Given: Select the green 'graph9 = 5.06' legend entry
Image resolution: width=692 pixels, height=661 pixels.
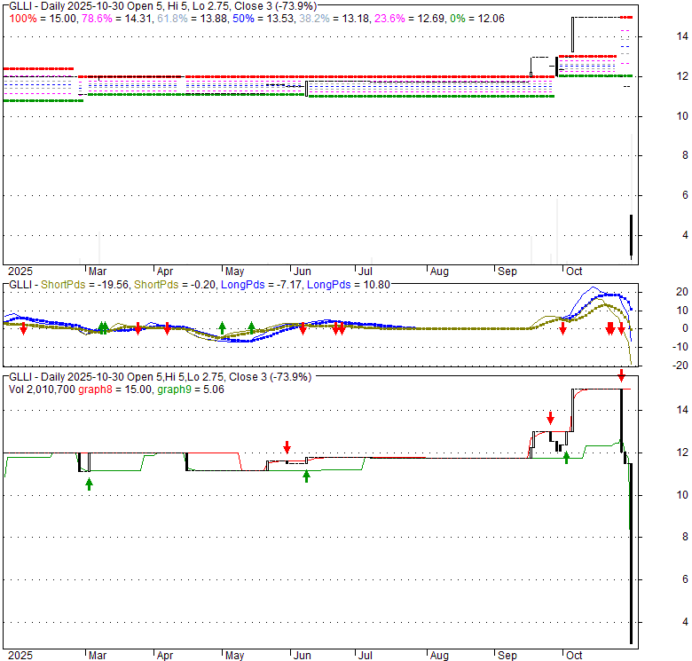Looking at the screenshot, I should (191, 390).
